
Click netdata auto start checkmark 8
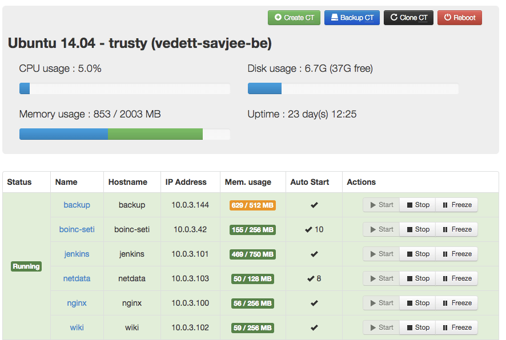click(314, 278)
